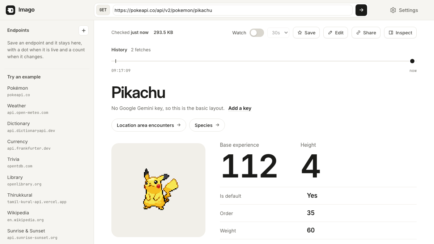
Task: Click the Base experience value 112
Action: (x=249, y=166)
